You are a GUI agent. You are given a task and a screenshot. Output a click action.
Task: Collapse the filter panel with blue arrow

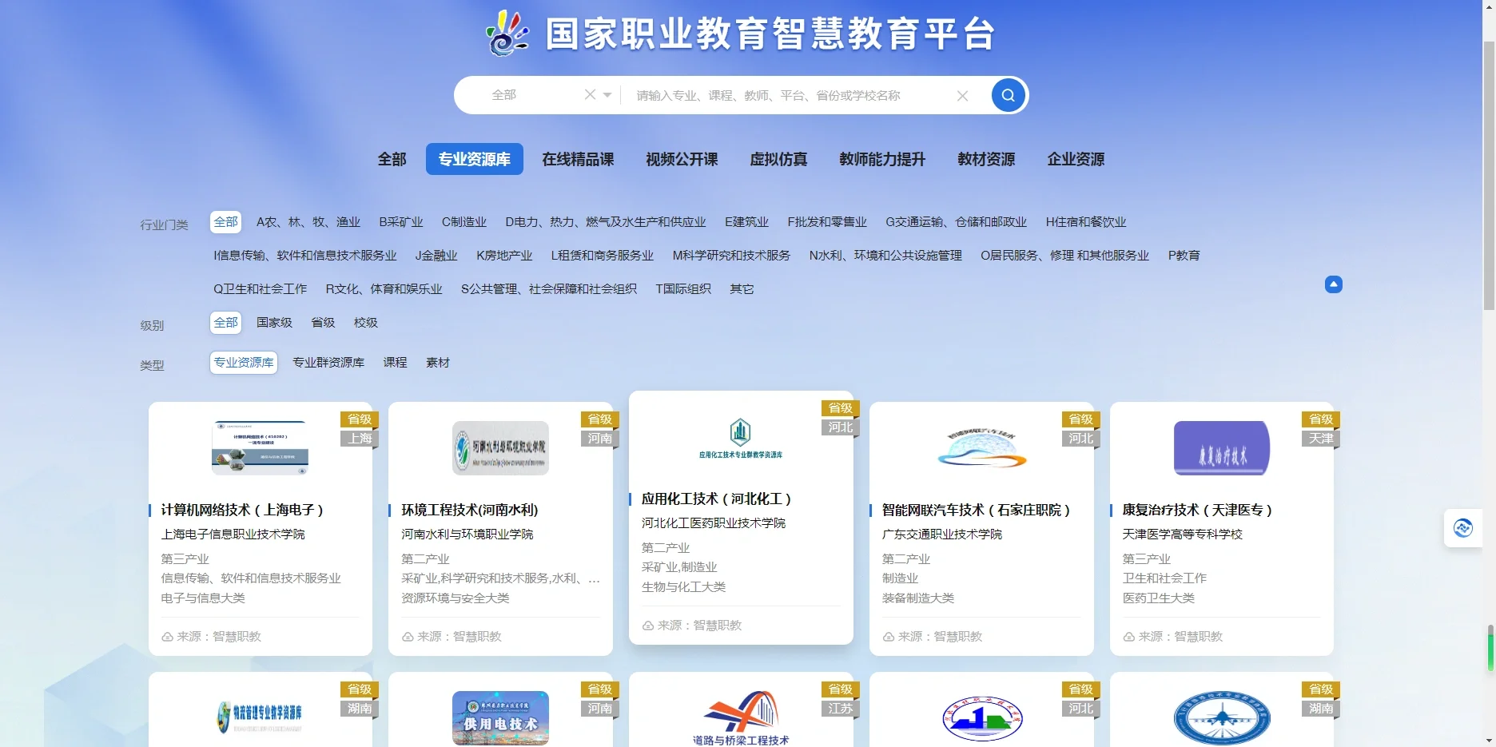coord(1334,284)
